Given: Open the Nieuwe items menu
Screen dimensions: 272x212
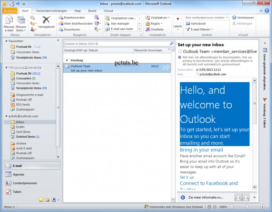Looking at the screenshot, I should click(21, 24).
